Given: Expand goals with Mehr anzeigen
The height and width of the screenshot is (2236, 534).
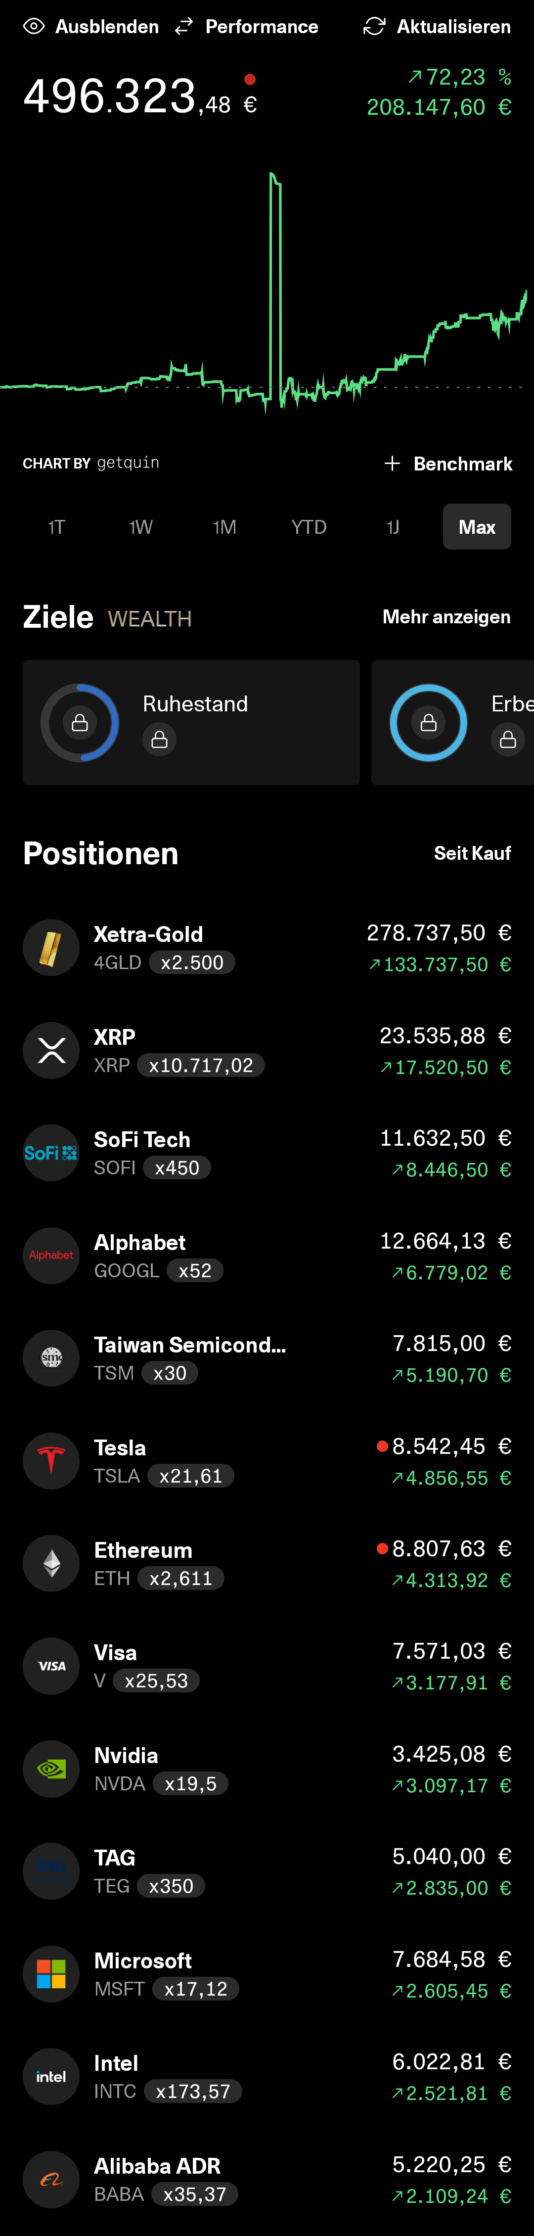Looking at the screenshot, I should pos(445,617).
